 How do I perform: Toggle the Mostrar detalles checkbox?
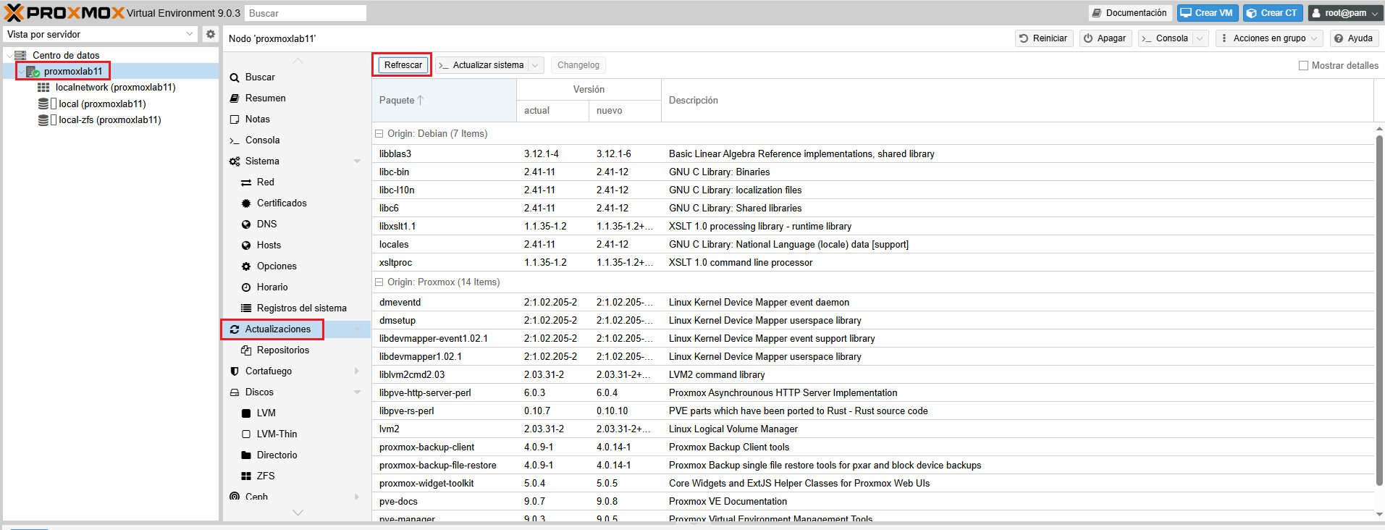coord(1304,65)
